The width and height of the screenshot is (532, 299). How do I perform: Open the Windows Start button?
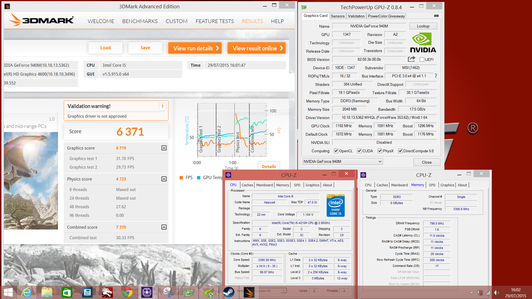tap(8, 292)
